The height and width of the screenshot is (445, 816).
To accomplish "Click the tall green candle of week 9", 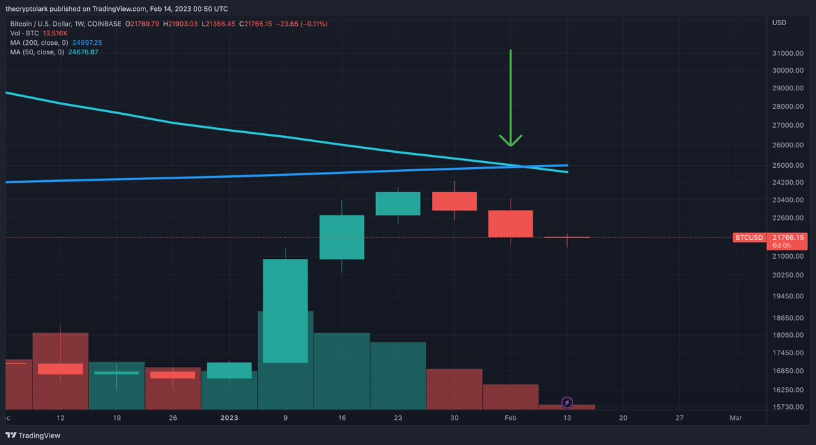I will pos(286,311).
